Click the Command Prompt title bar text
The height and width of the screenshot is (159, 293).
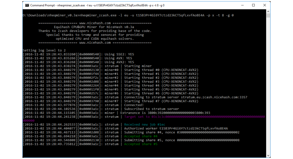(x=97, y=5)
